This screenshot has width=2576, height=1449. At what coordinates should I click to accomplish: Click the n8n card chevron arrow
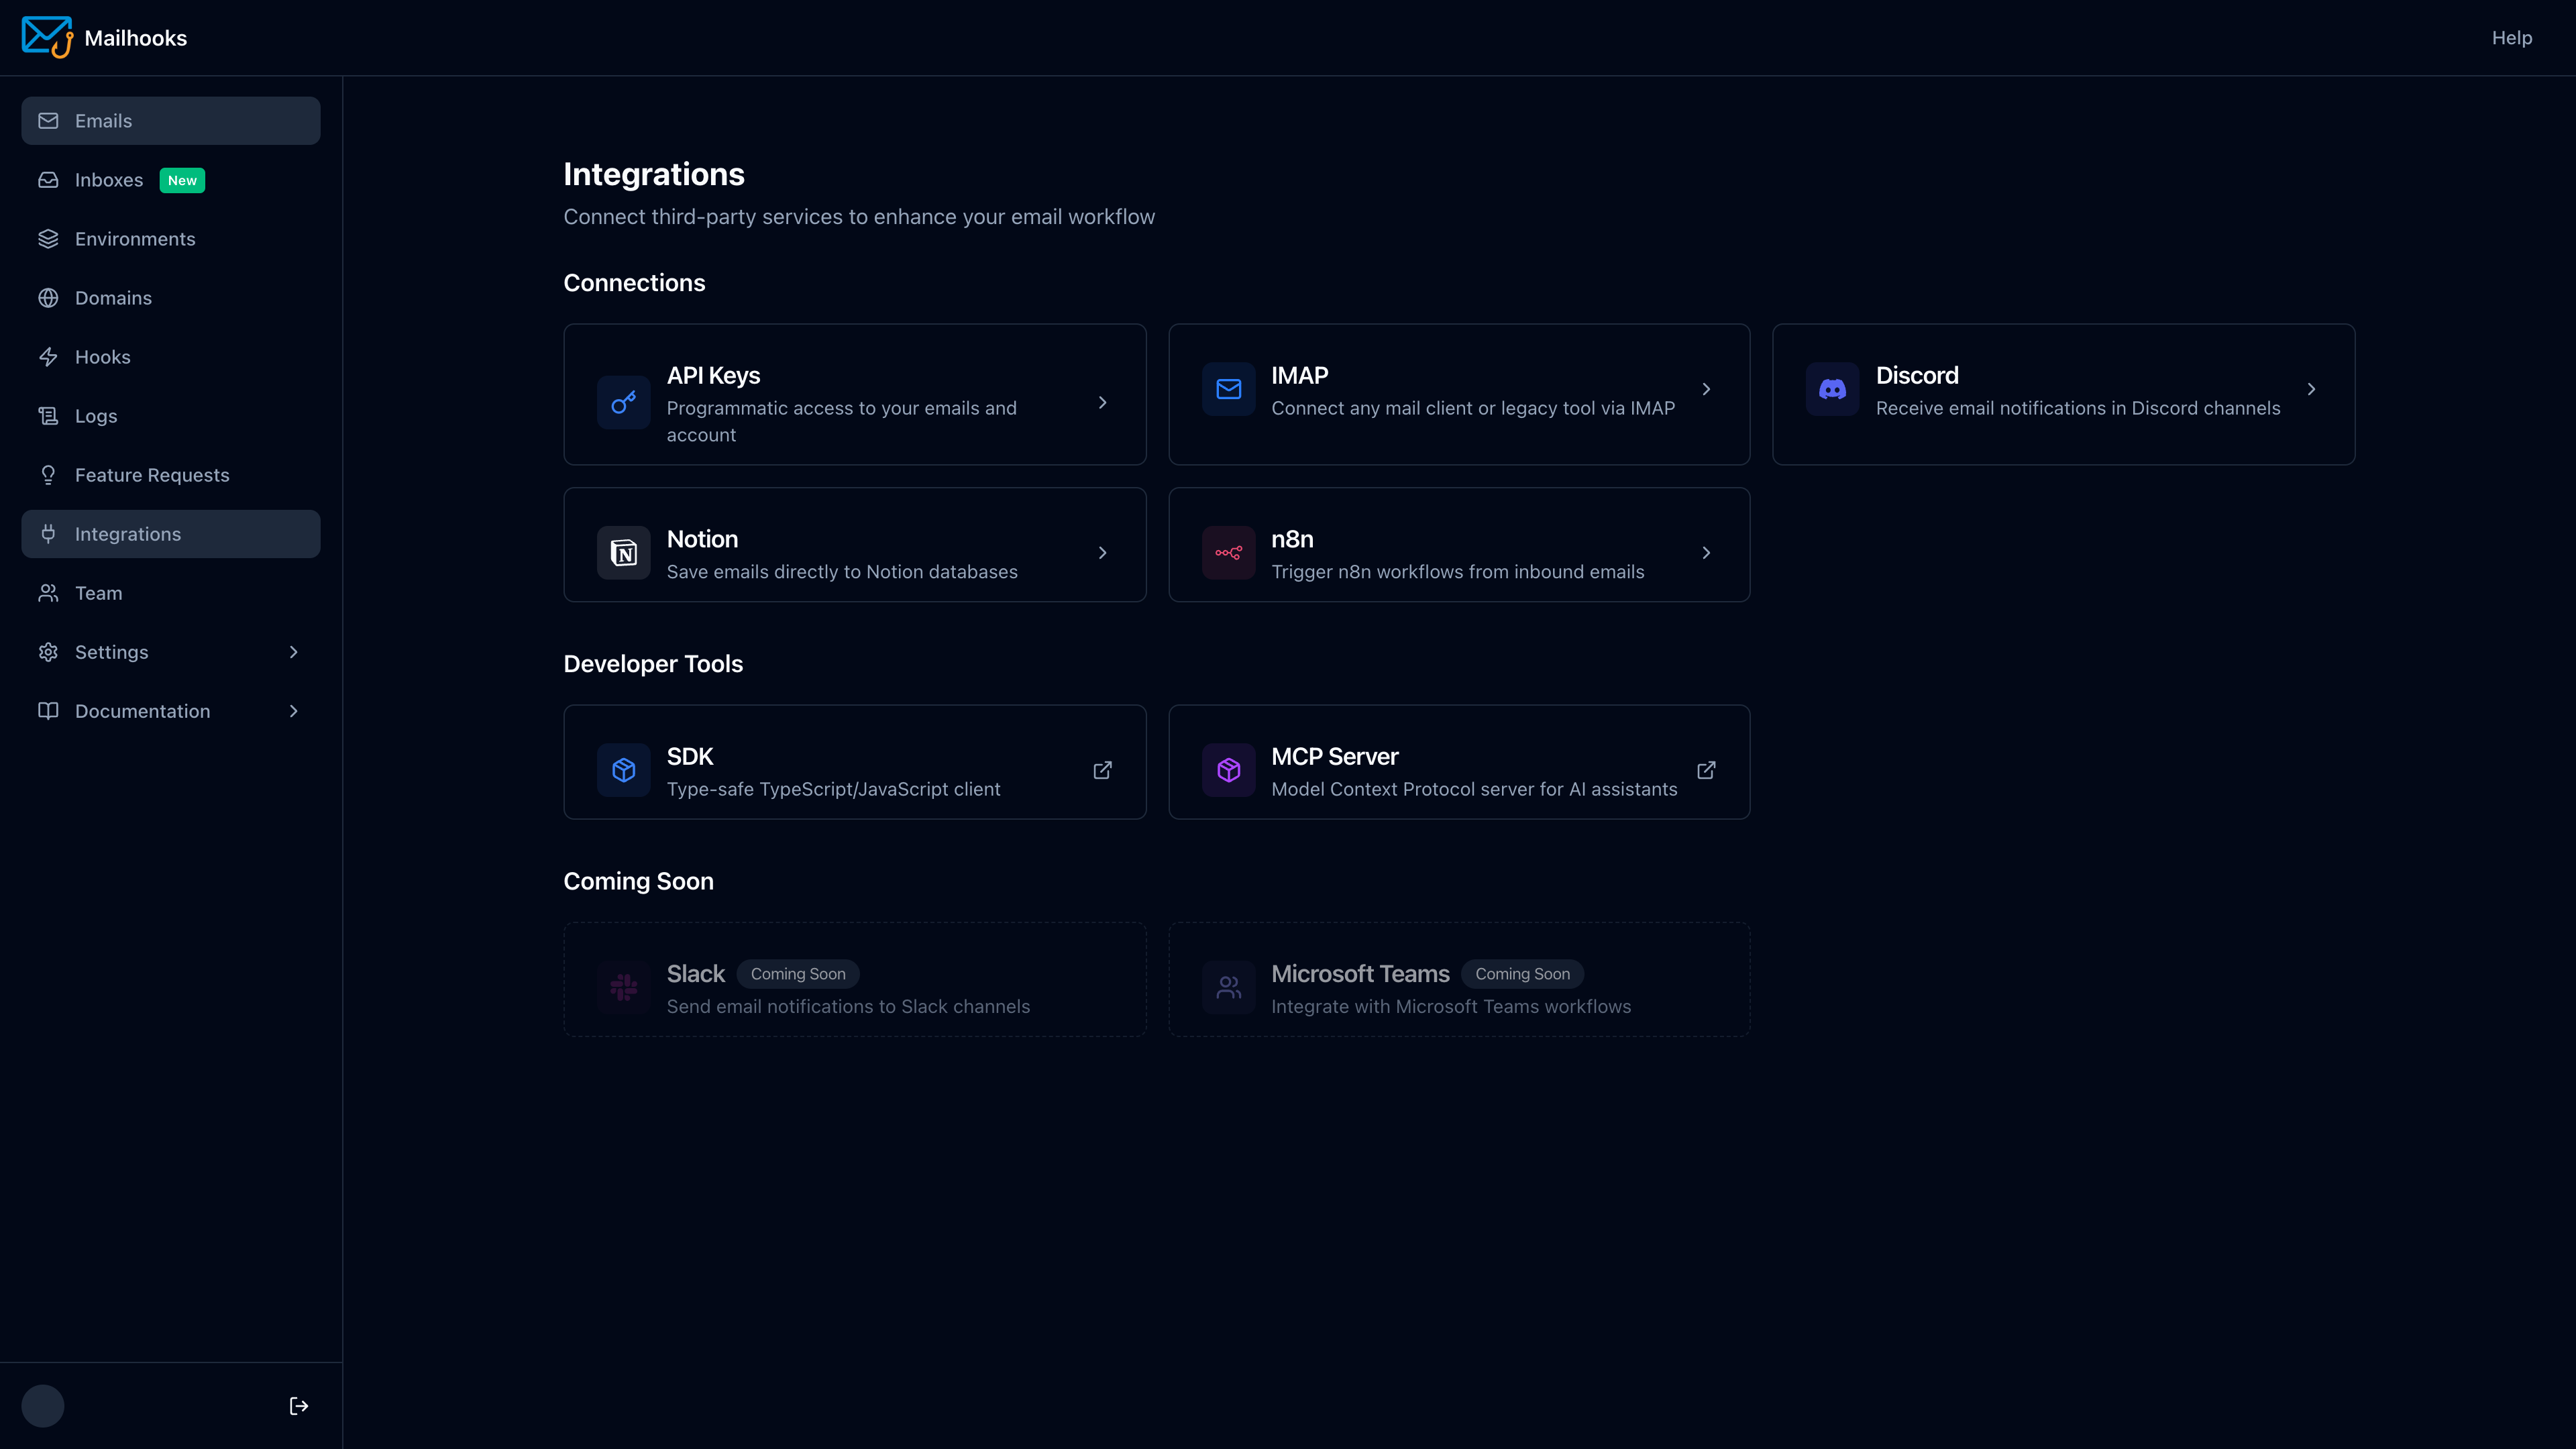[1706, 553]
